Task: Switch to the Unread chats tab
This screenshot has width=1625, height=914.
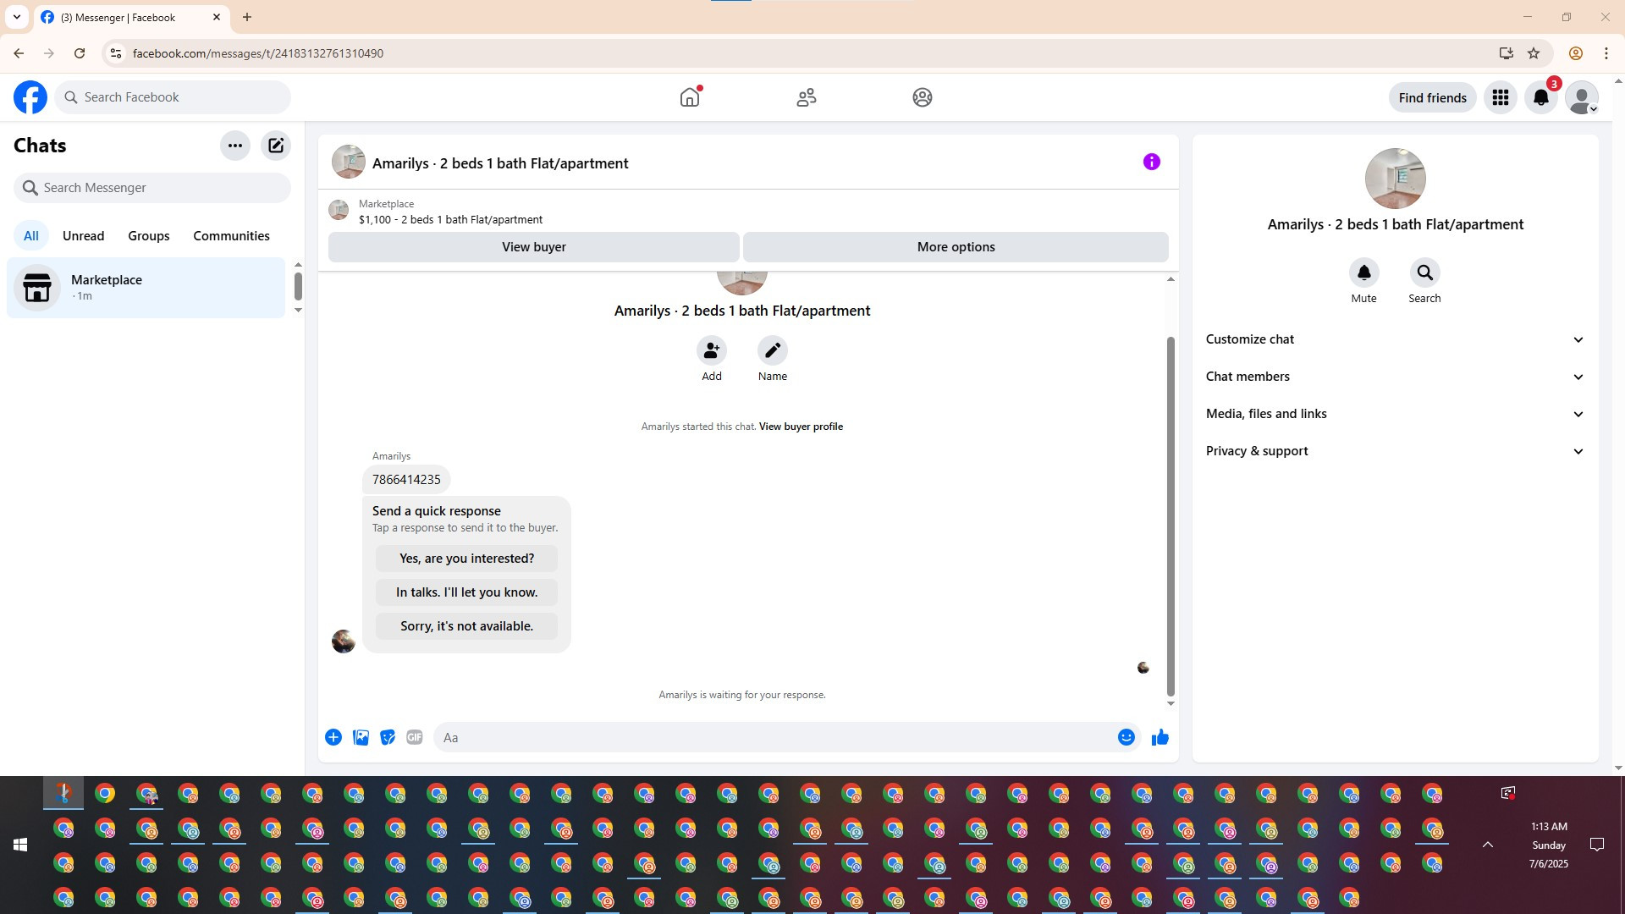Action: (83, 236)
